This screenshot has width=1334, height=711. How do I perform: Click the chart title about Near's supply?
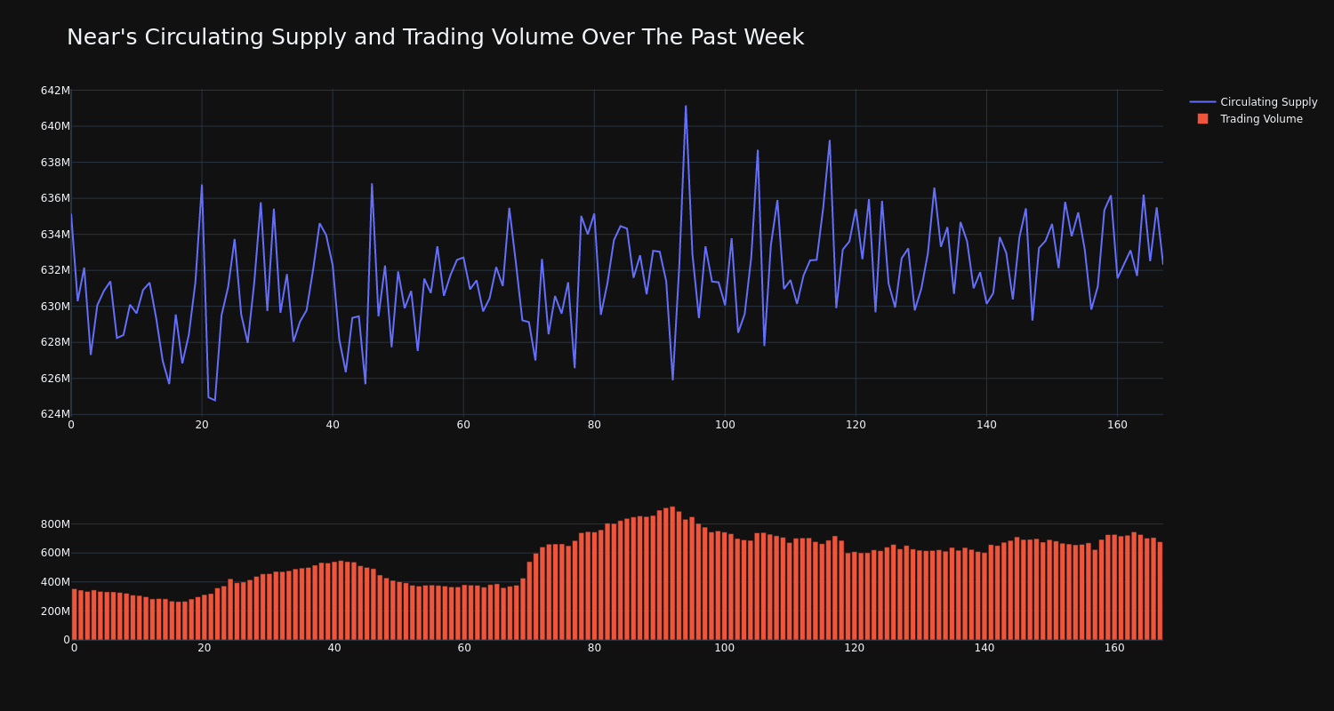pyautogui.click(x=435, y=37)
